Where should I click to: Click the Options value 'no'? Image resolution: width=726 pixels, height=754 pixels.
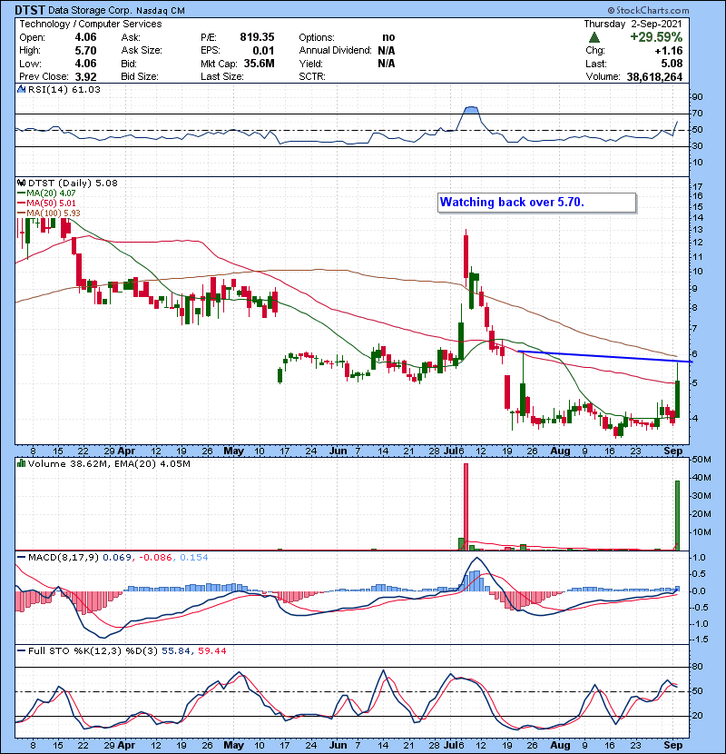(388, 37)
